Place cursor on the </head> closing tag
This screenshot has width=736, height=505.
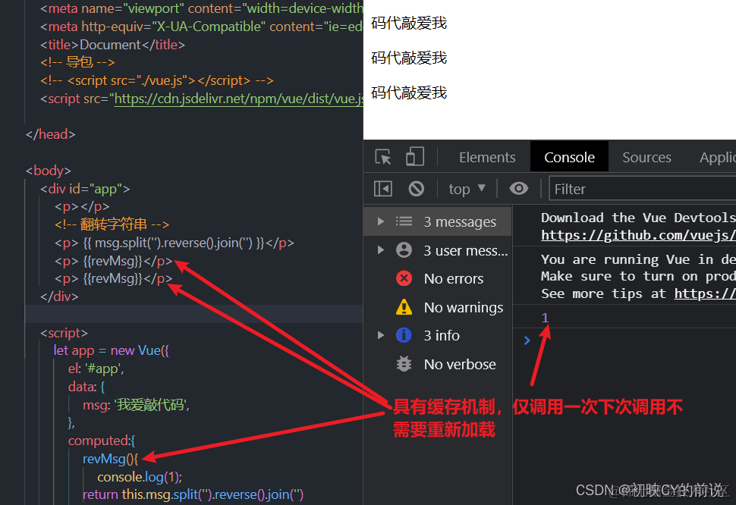[50, 134]
